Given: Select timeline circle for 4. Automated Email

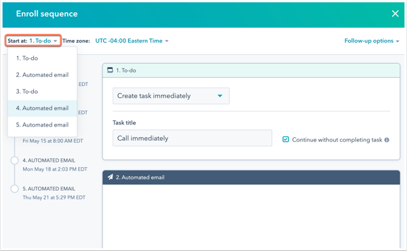Looking at the screenshot, I should point(14,160).
